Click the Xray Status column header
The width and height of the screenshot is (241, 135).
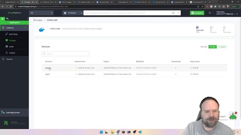tap(195, 61)
